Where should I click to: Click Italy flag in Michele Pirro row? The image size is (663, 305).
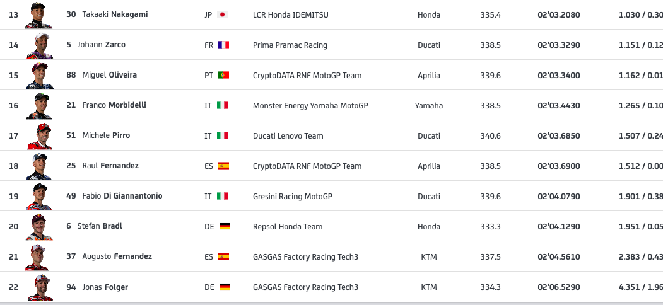click(223, 135)
